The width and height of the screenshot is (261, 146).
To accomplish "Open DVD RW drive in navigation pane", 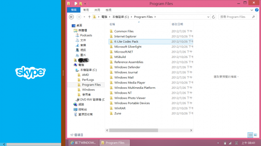I will 90,99.
